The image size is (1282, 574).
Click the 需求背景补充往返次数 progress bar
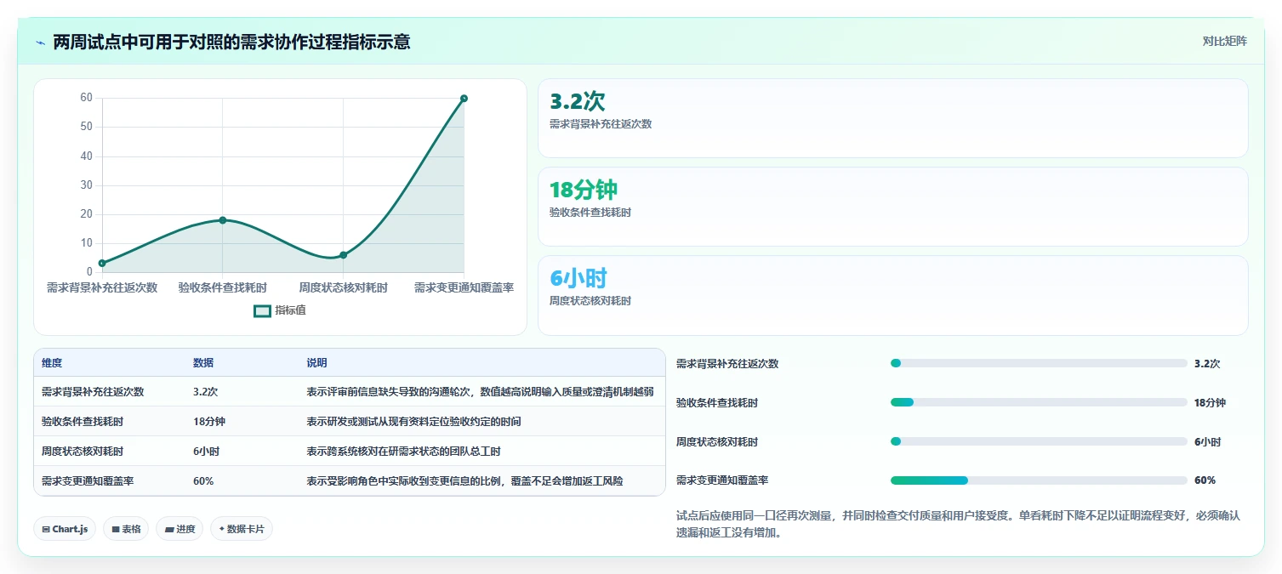[1039, 363]
